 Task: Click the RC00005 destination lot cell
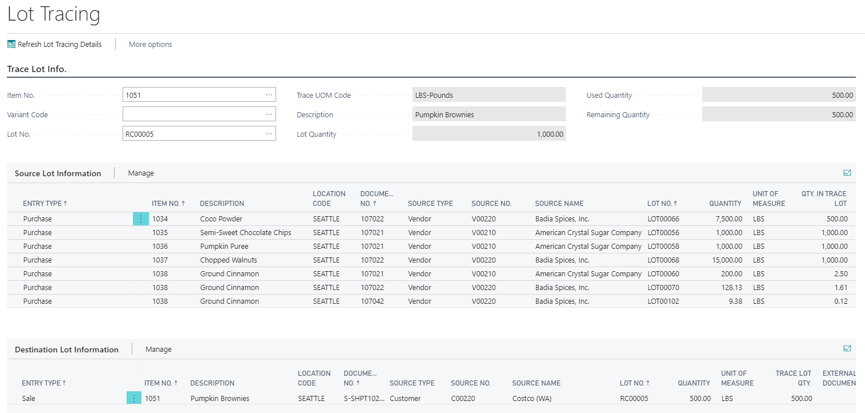point(634,398)
